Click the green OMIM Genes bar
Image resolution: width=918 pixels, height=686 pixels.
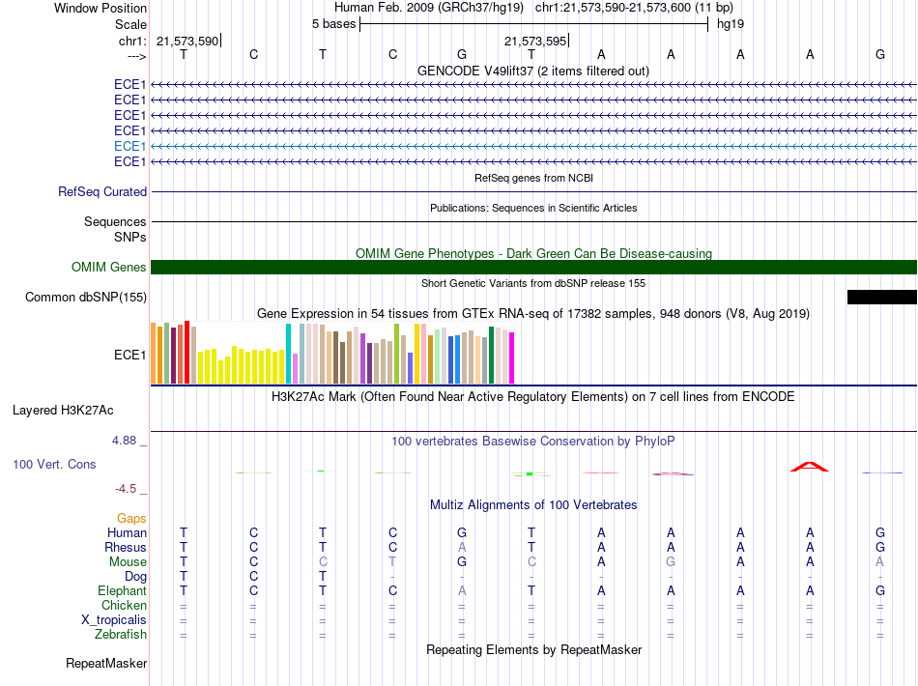534,267
